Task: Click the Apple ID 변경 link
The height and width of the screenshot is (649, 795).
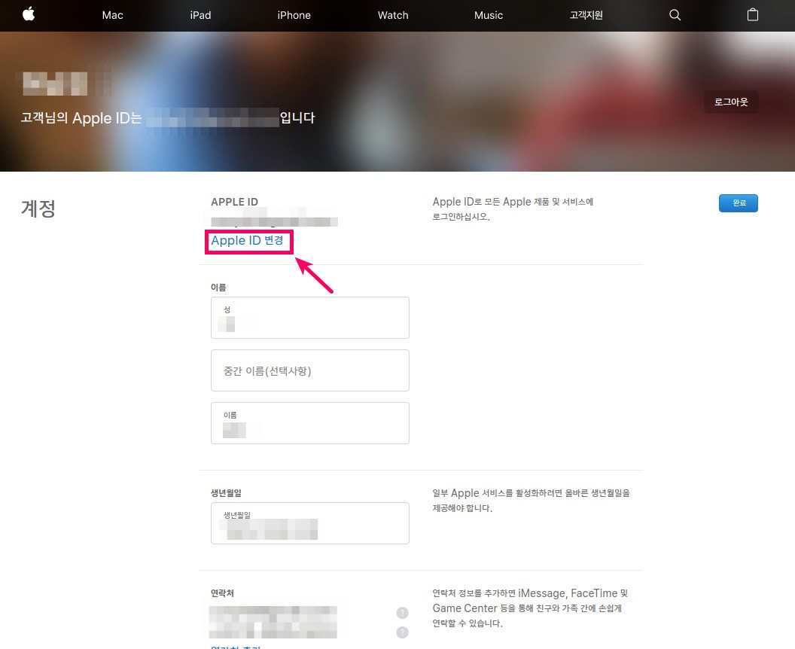Action: click(x=248, y=240)
